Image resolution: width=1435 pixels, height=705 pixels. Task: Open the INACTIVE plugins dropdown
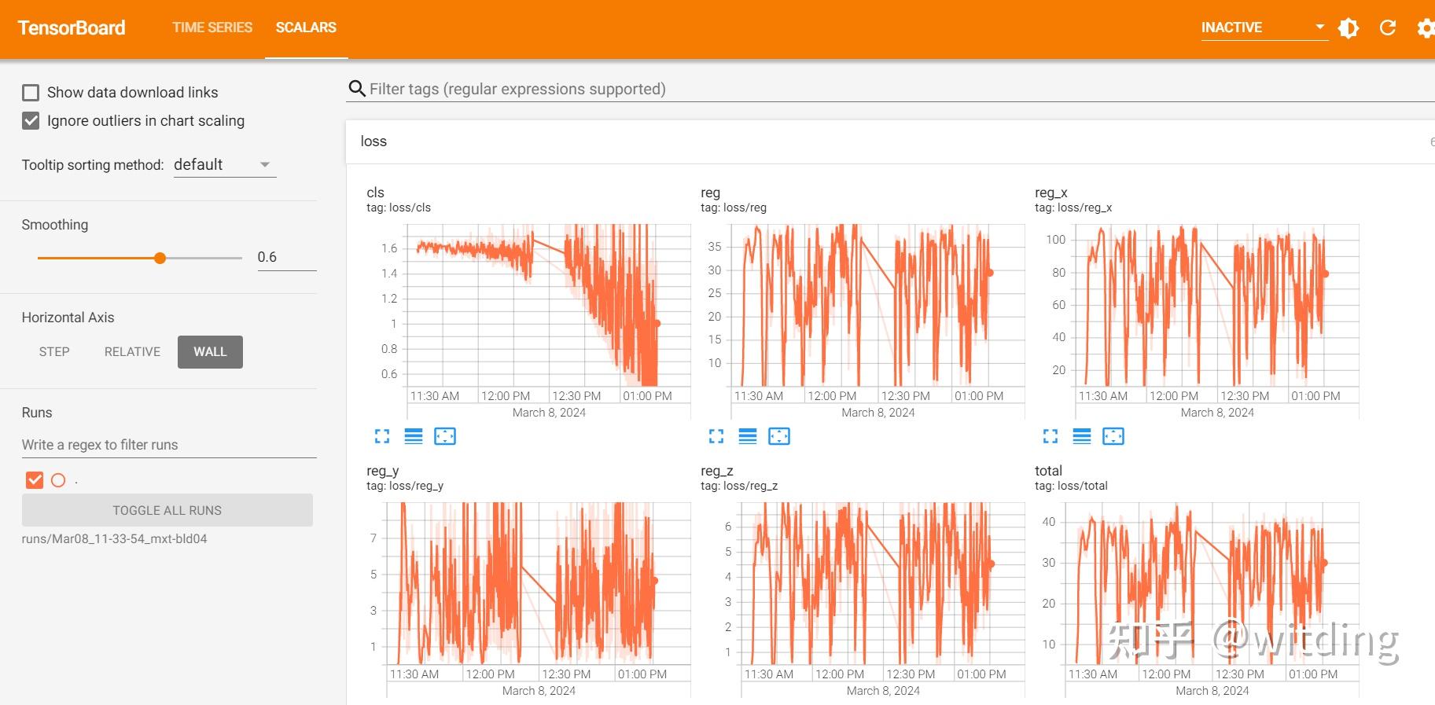[1264, 28]
